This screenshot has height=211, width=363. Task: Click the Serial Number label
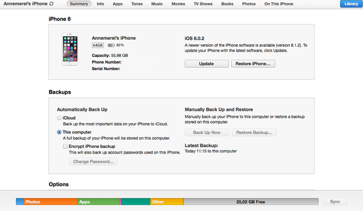pyautogui.click(x=106, y=68)
